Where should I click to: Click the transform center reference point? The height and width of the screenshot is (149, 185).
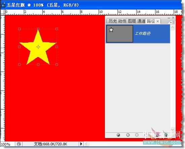click(38, 47)
